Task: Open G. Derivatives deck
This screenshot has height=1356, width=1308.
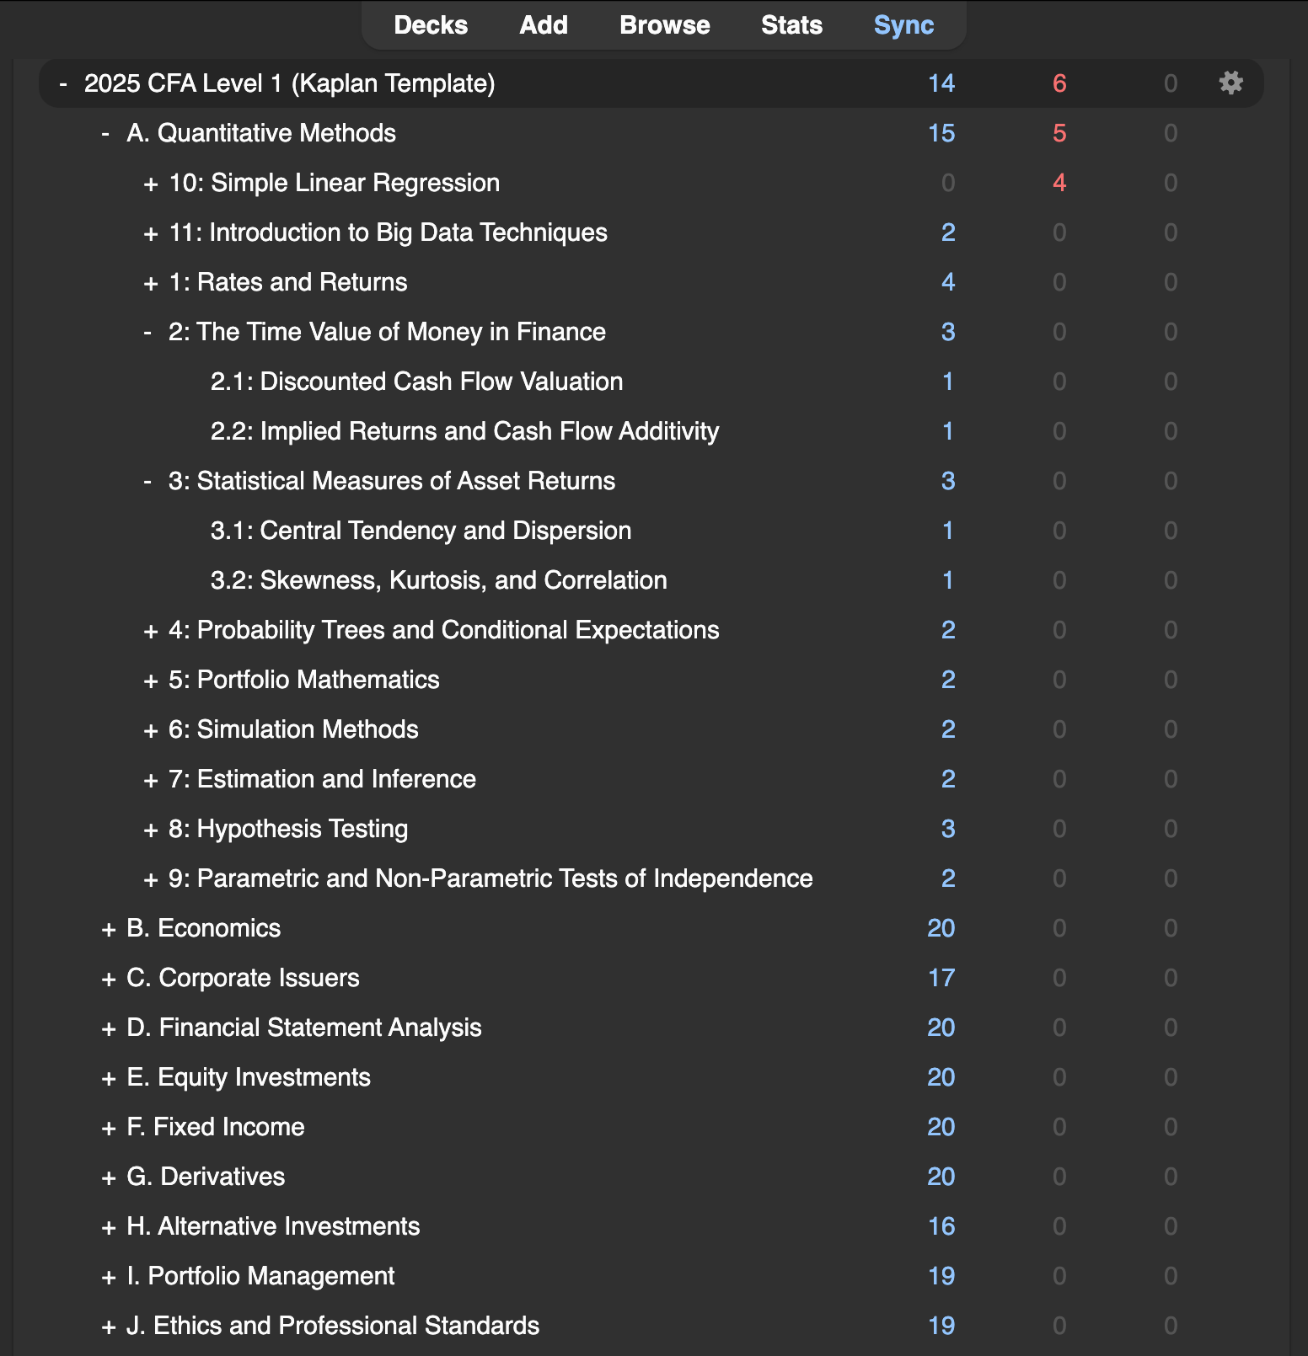Action: point(206,1177)
